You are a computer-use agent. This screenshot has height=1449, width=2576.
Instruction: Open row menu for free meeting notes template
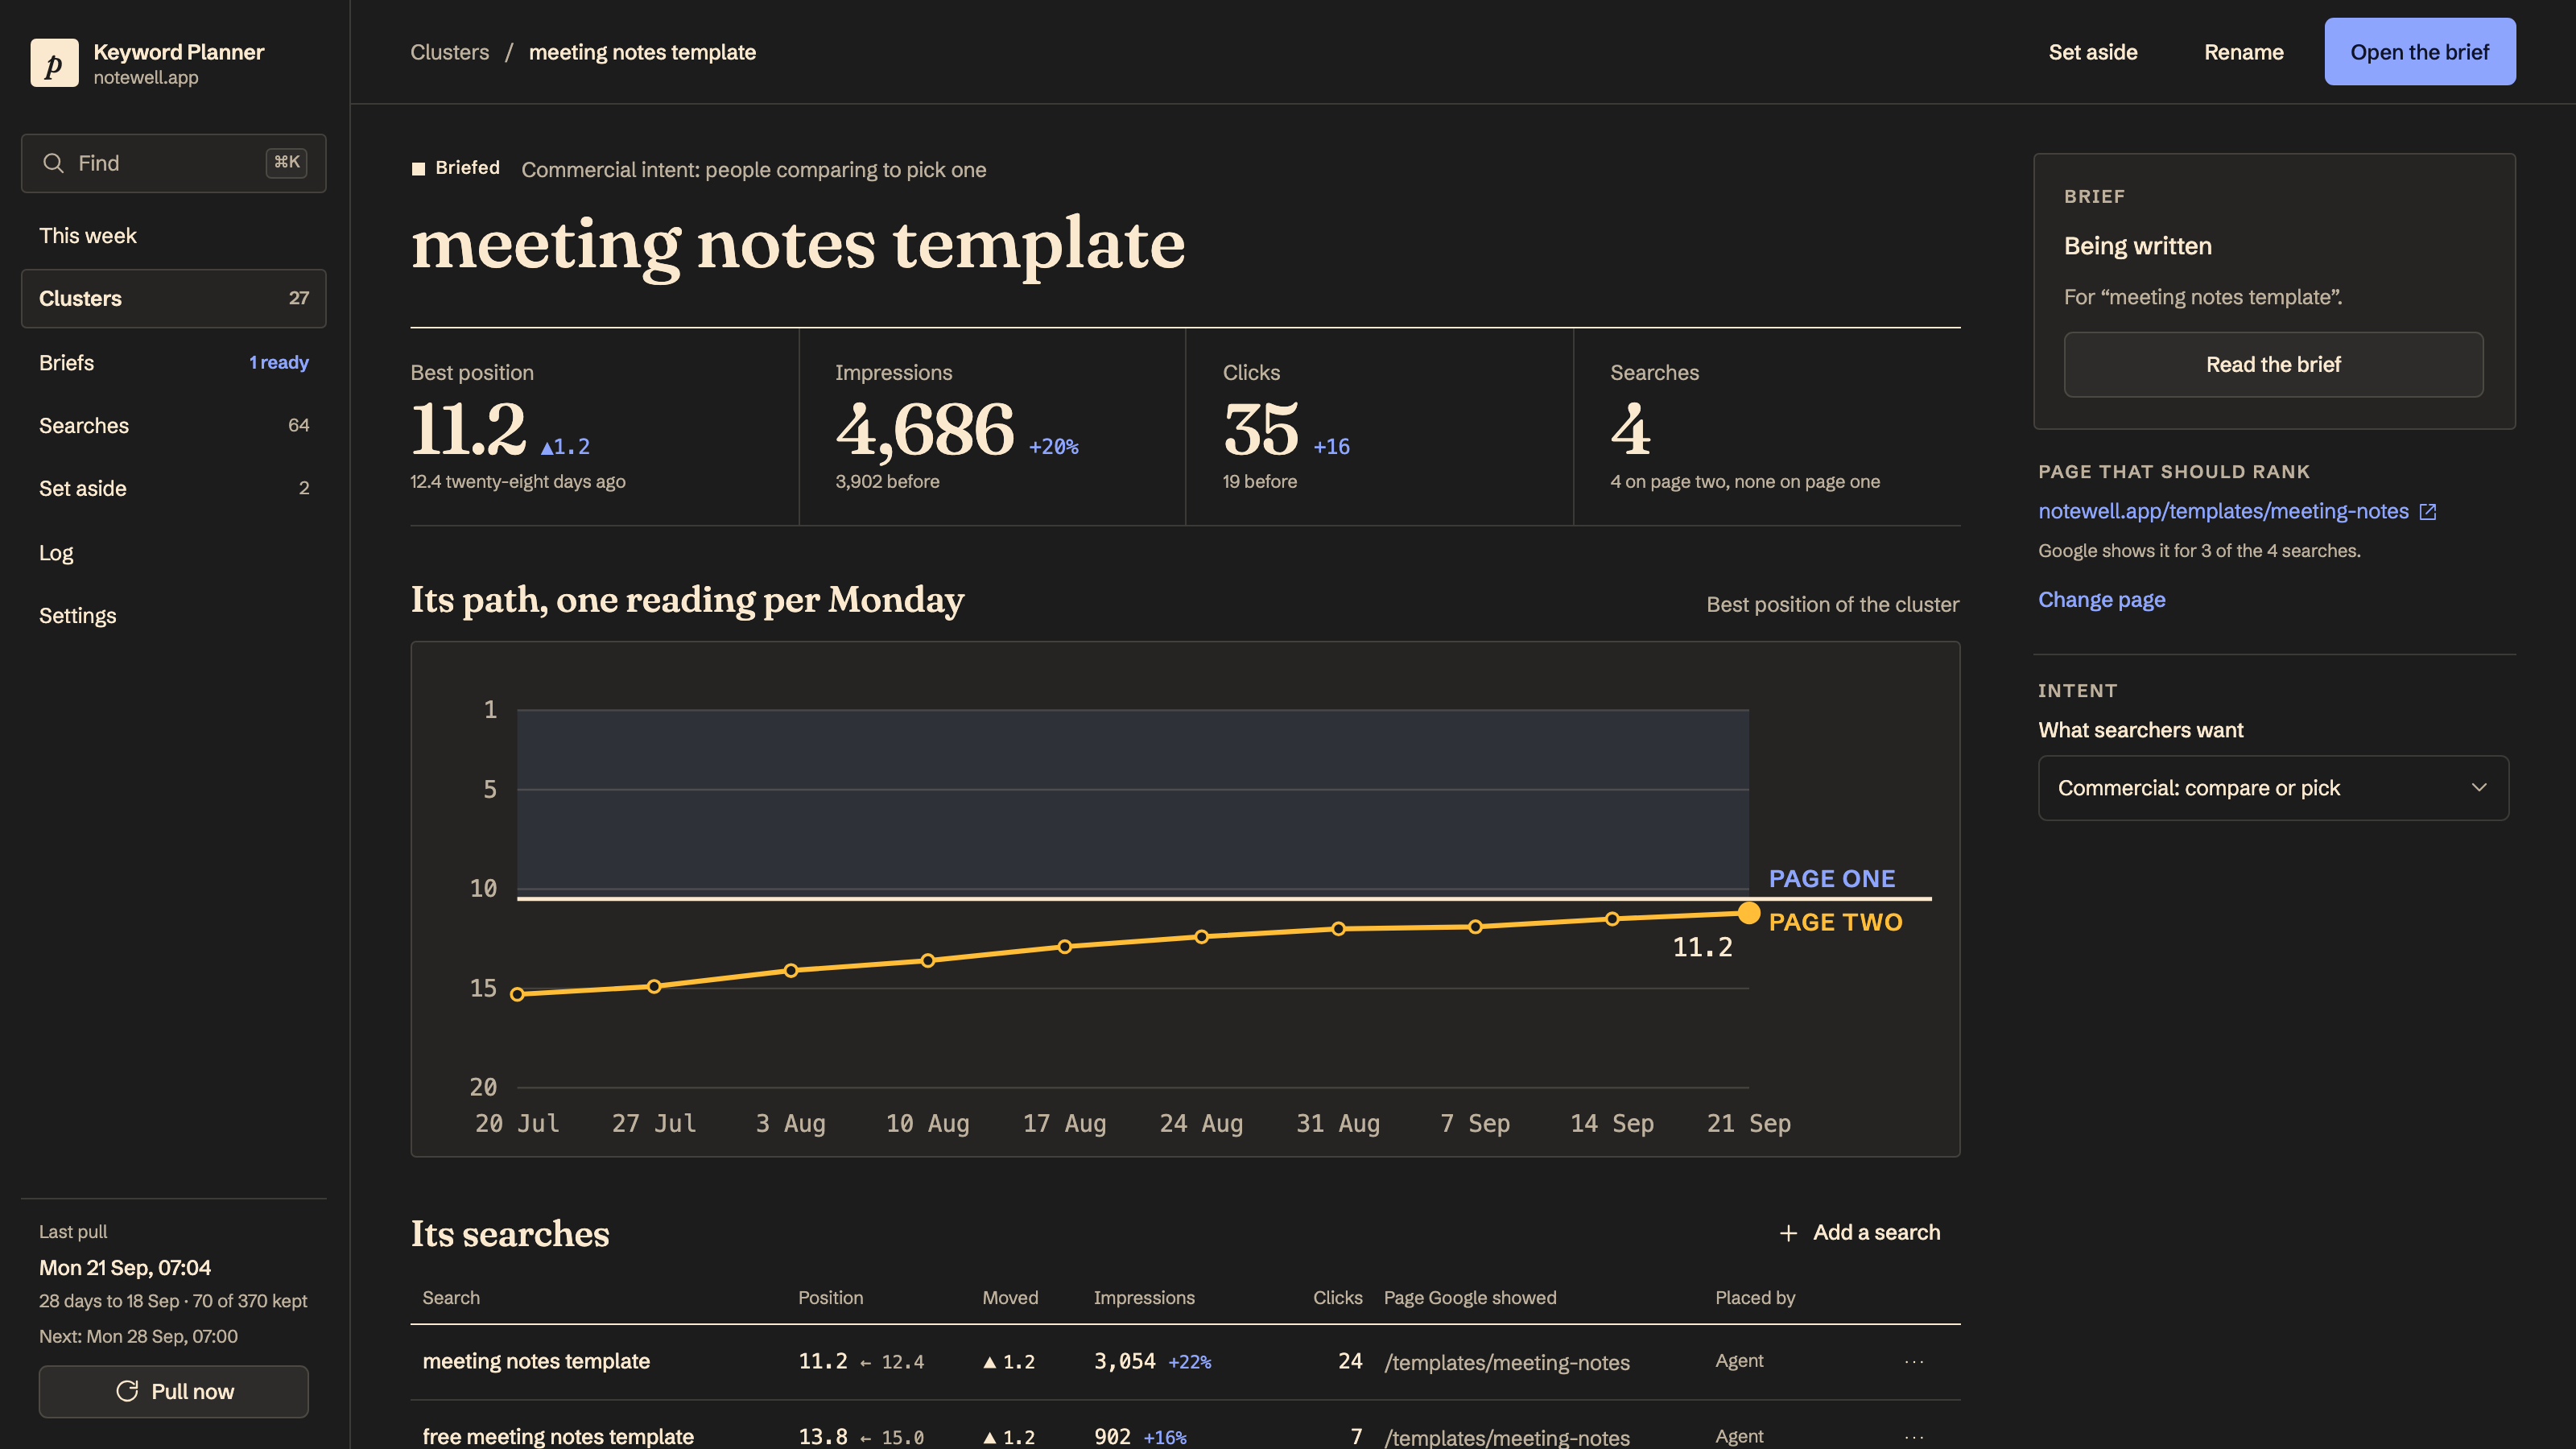click(x=1914, y=1437)
